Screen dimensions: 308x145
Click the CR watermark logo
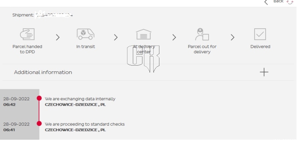click(143, 59)
